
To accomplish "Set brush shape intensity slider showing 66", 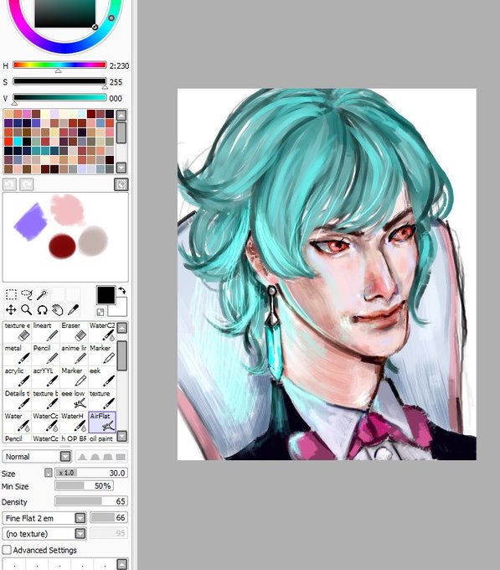I will click(x=109, y=517).
